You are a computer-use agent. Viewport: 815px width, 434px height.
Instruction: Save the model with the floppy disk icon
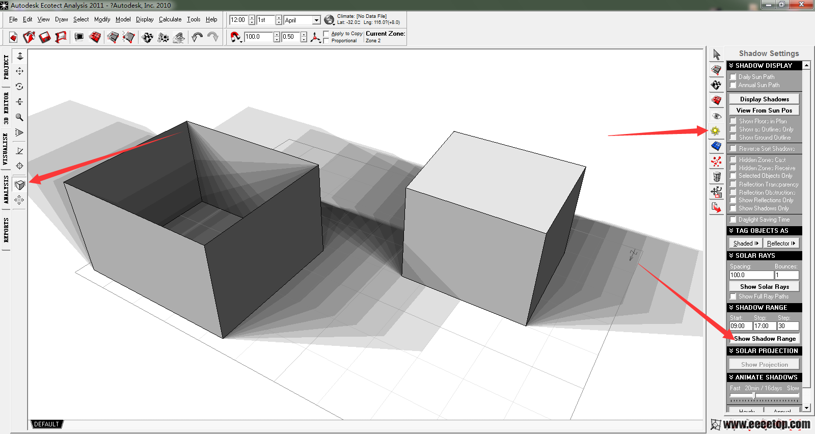45,37
